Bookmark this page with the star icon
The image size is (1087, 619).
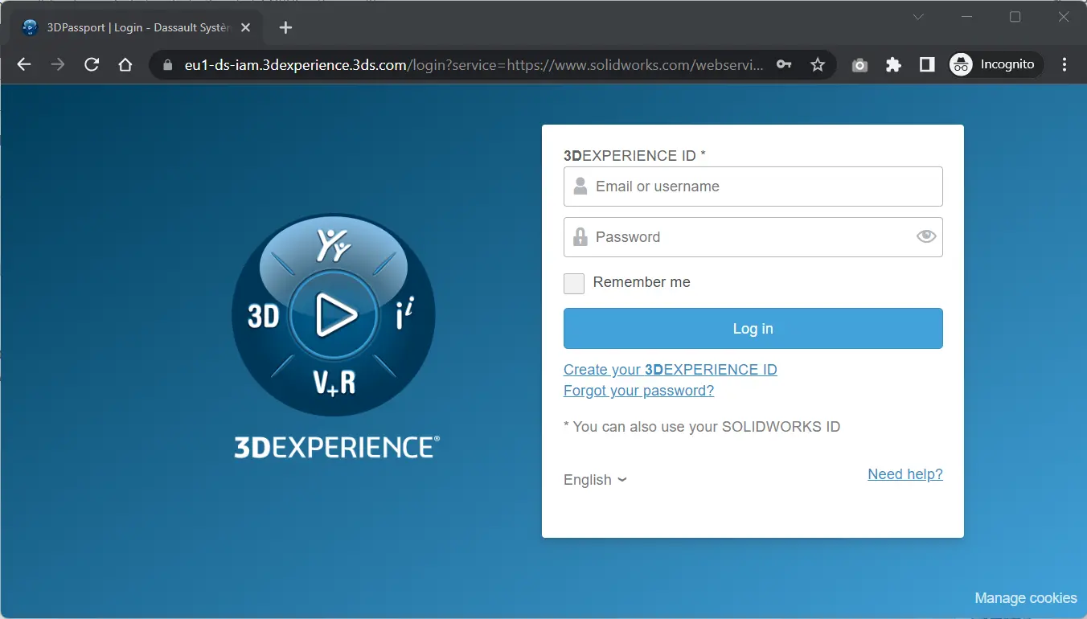818,65
